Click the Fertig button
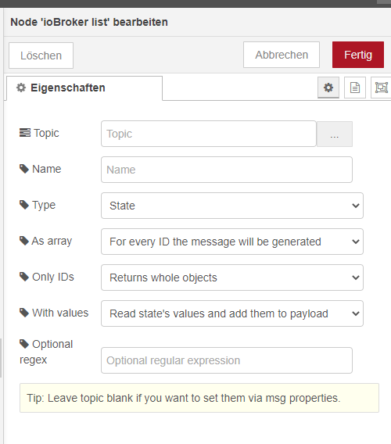The image size is (391, 444). click(358, 55)
